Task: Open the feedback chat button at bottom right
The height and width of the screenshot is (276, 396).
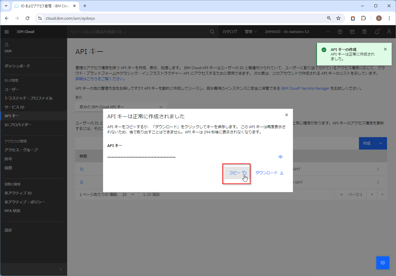Action: click(383, 263)
